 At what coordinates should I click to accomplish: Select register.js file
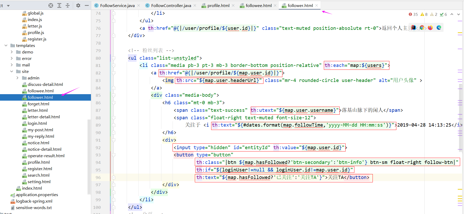37,39
